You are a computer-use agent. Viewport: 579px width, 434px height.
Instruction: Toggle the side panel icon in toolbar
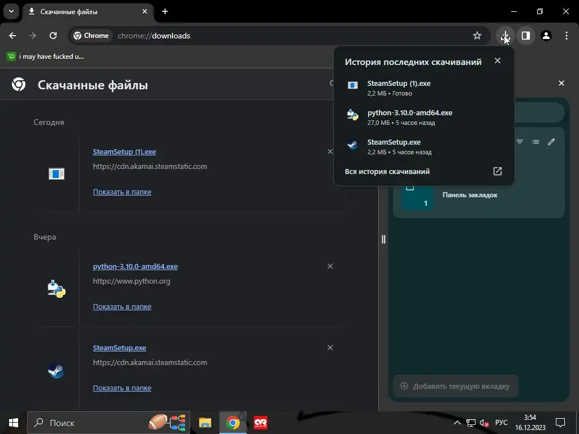coord(526,36)
